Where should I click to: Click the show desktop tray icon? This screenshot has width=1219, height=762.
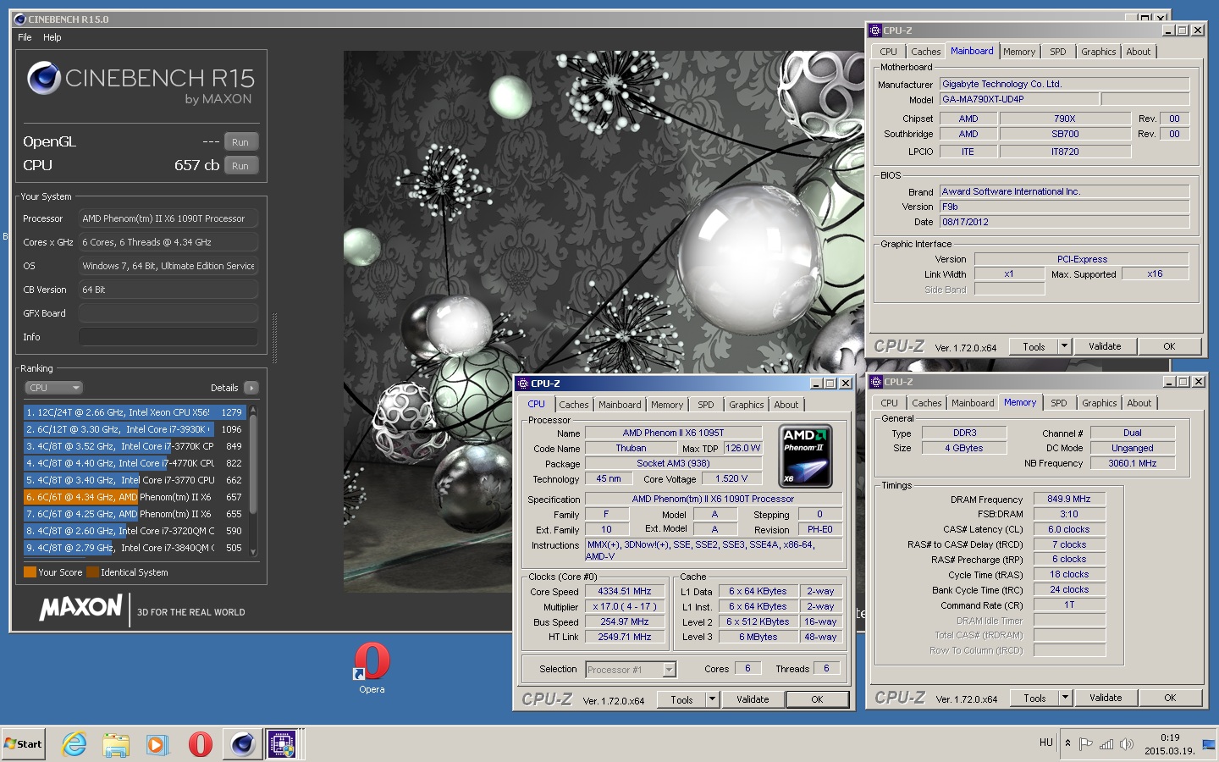click(1208, 745)
